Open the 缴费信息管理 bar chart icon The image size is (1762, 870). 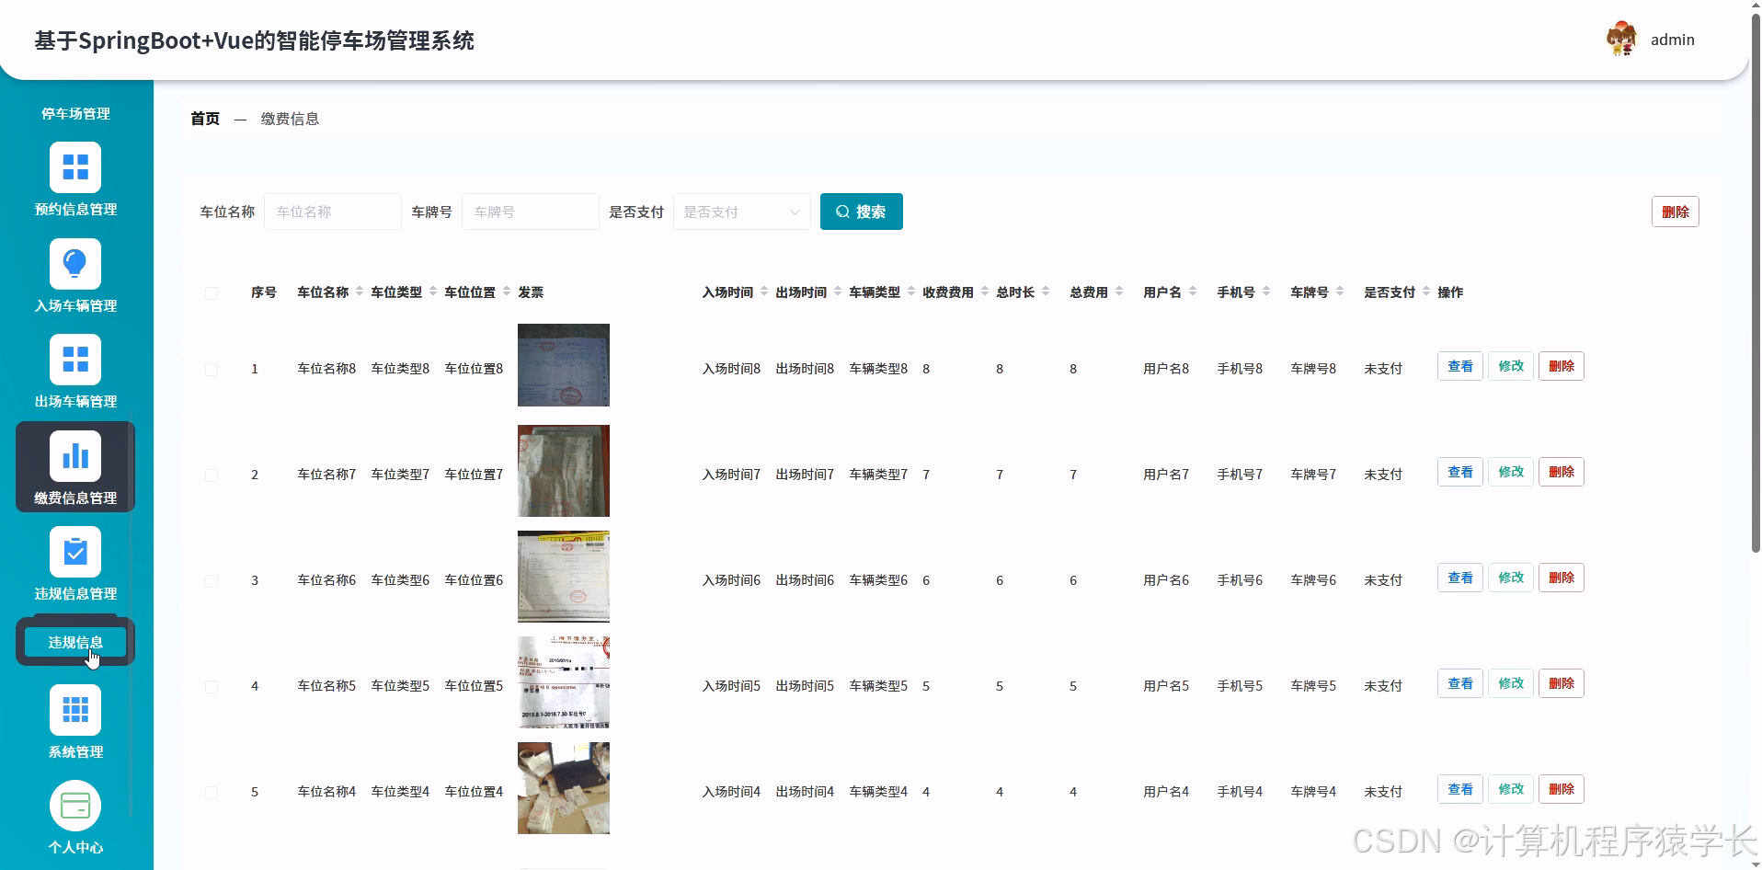click(x=75, y=456)
